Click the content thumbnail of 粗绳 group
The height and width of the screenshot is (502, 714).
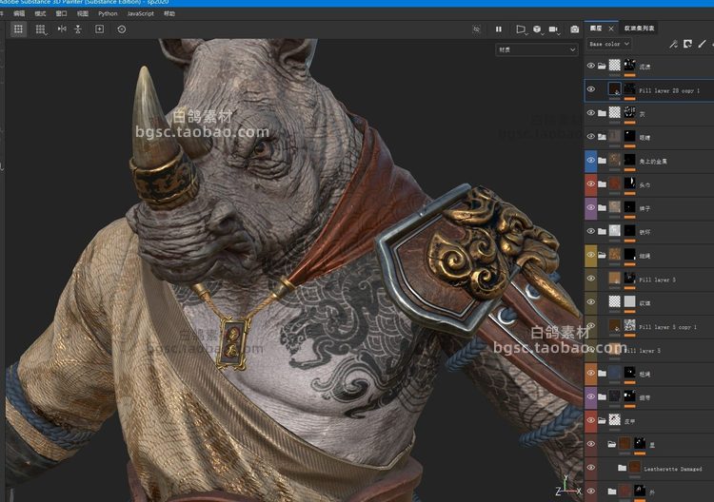point(615,372)
